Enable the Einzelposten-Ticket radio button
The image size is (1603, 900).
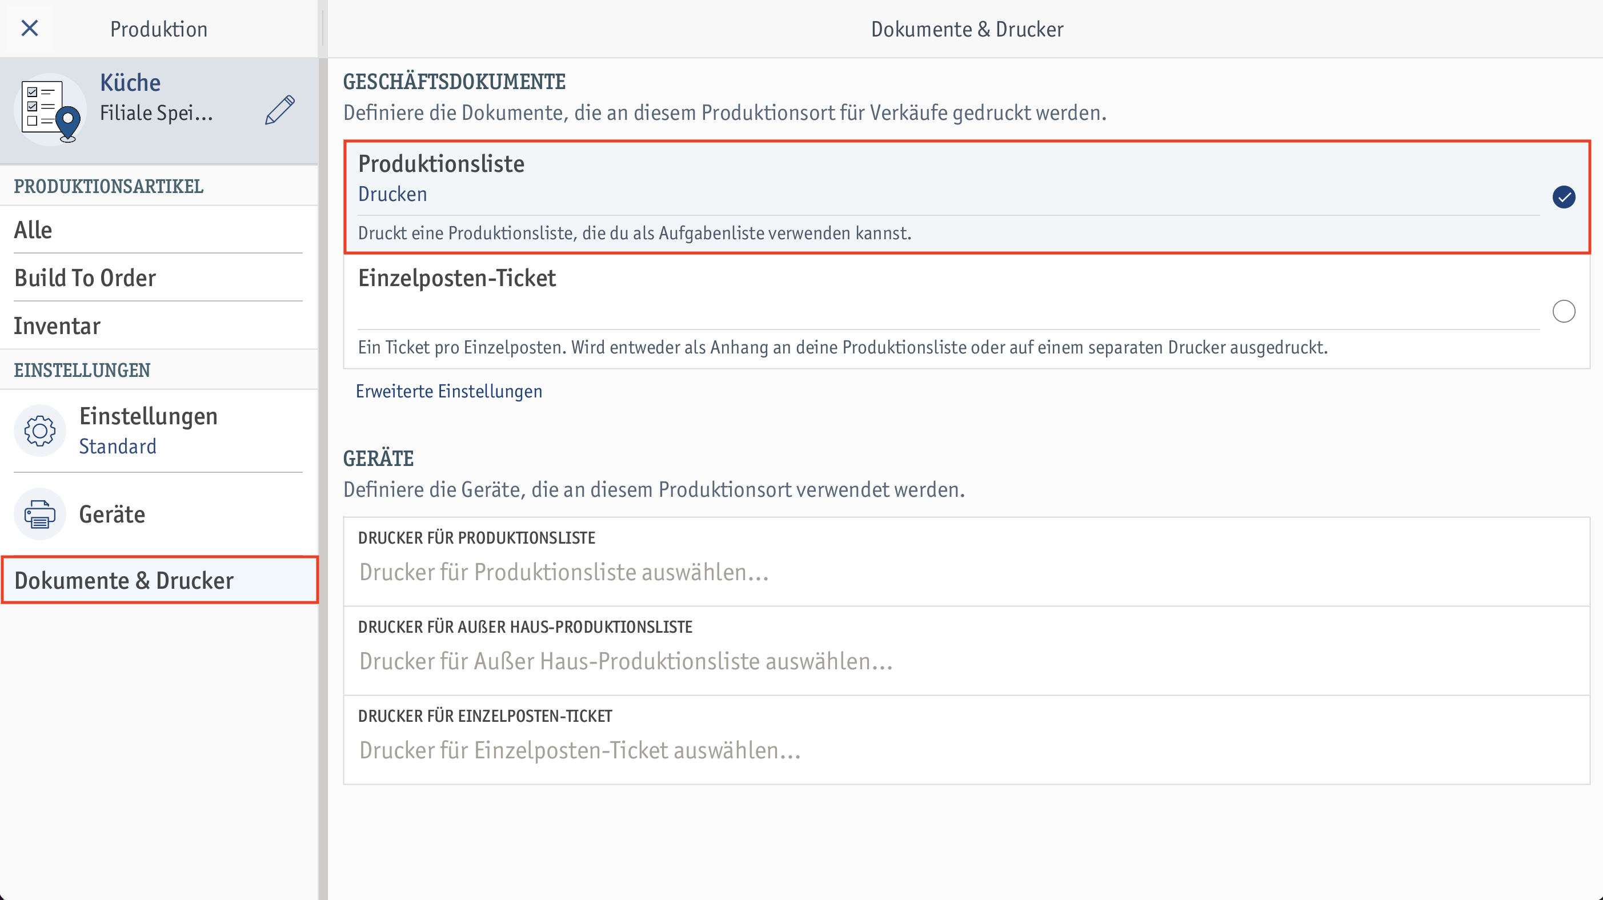tap(1563, 311)
